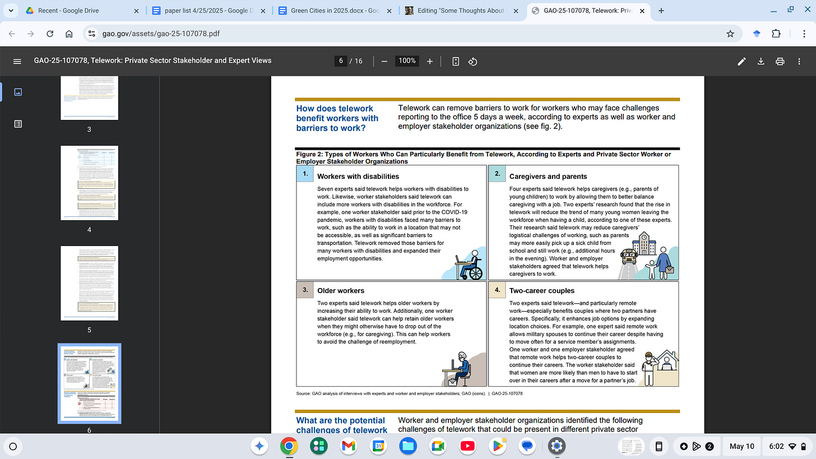The height and width of the screenshot is (459, 816).
Task: Click the Figure 2 caption title
Action: [x=483, y=157]
